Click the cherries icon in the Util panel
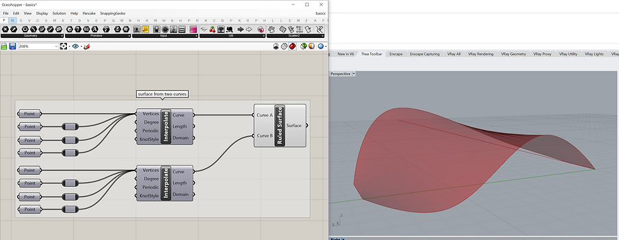Screen dimensions: 619x240 click(x=212, y=29)
